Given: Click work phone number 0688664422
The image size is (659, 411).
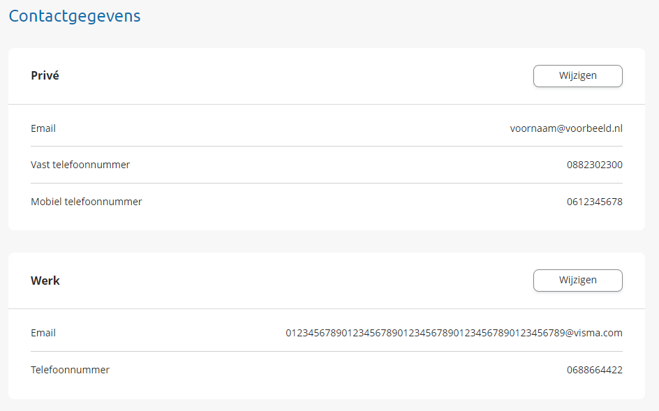Looking at the screenshot, I should point(594,370).
